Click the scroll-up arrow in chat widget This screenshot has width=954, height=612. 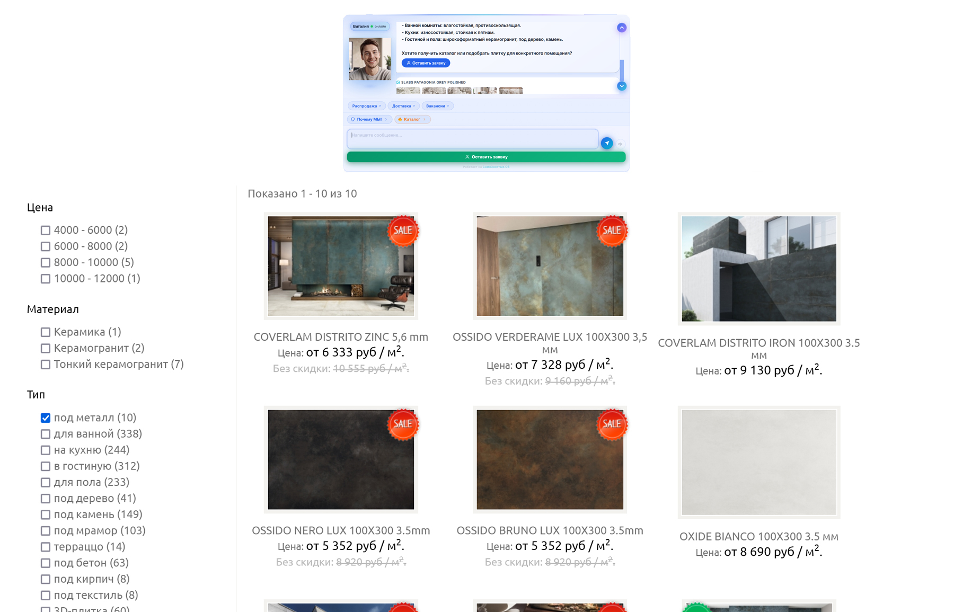pos(622,28)
